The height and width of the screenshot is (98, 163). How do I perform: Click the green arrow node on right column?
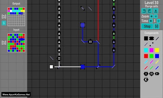[114, 33]
